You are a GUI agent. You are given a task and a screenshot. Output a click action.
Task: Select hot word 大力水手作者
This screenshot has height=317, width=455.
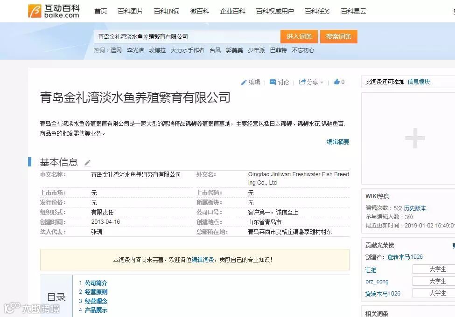pos(188,50)
